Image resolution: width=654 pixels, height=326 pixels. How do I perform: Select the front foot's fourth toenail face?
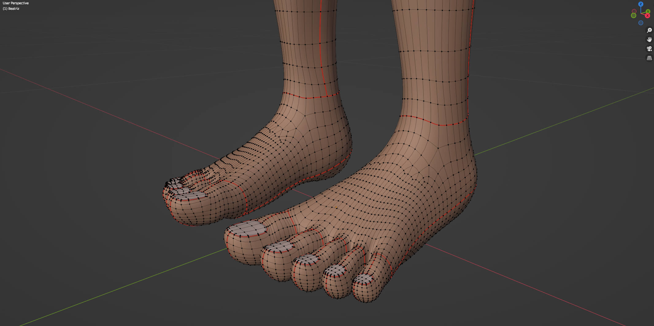coord(335,270)
